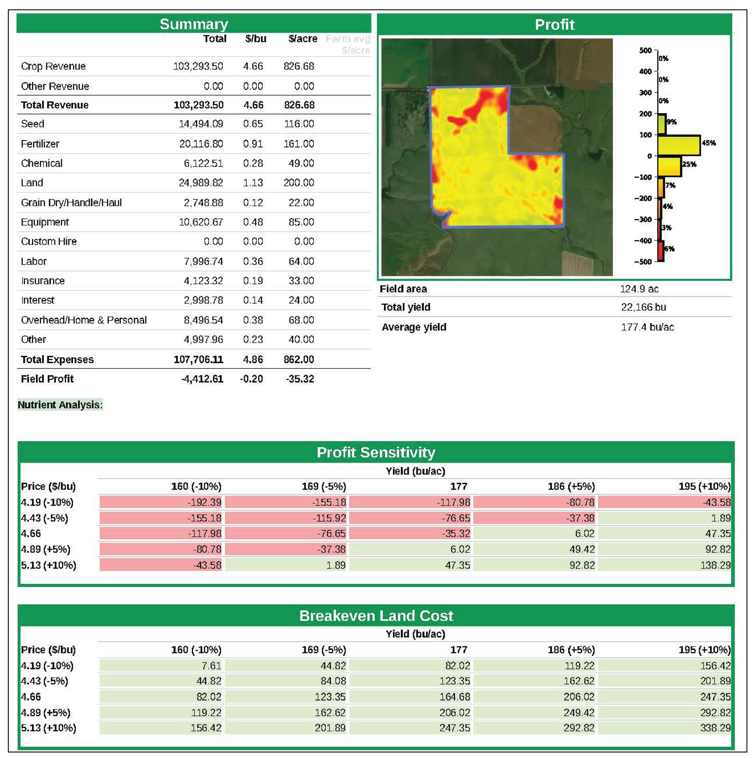Click the Breakeven Land Cost header
The height and width of the screenshot is (758, 755).
click(376, 615)
